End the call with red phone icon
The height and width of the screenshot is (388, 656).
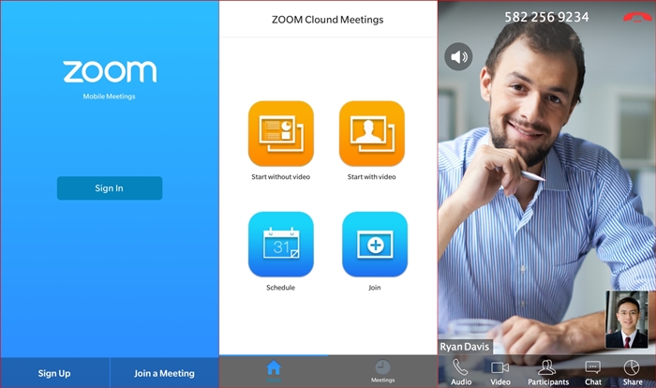[636, 17]
